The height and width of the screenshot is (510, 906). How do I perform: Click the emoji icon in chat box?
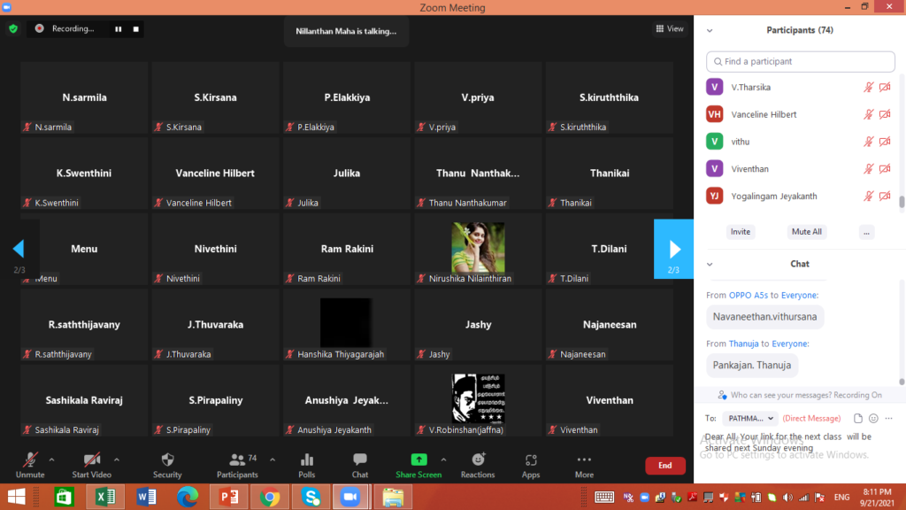coord(873,418)
